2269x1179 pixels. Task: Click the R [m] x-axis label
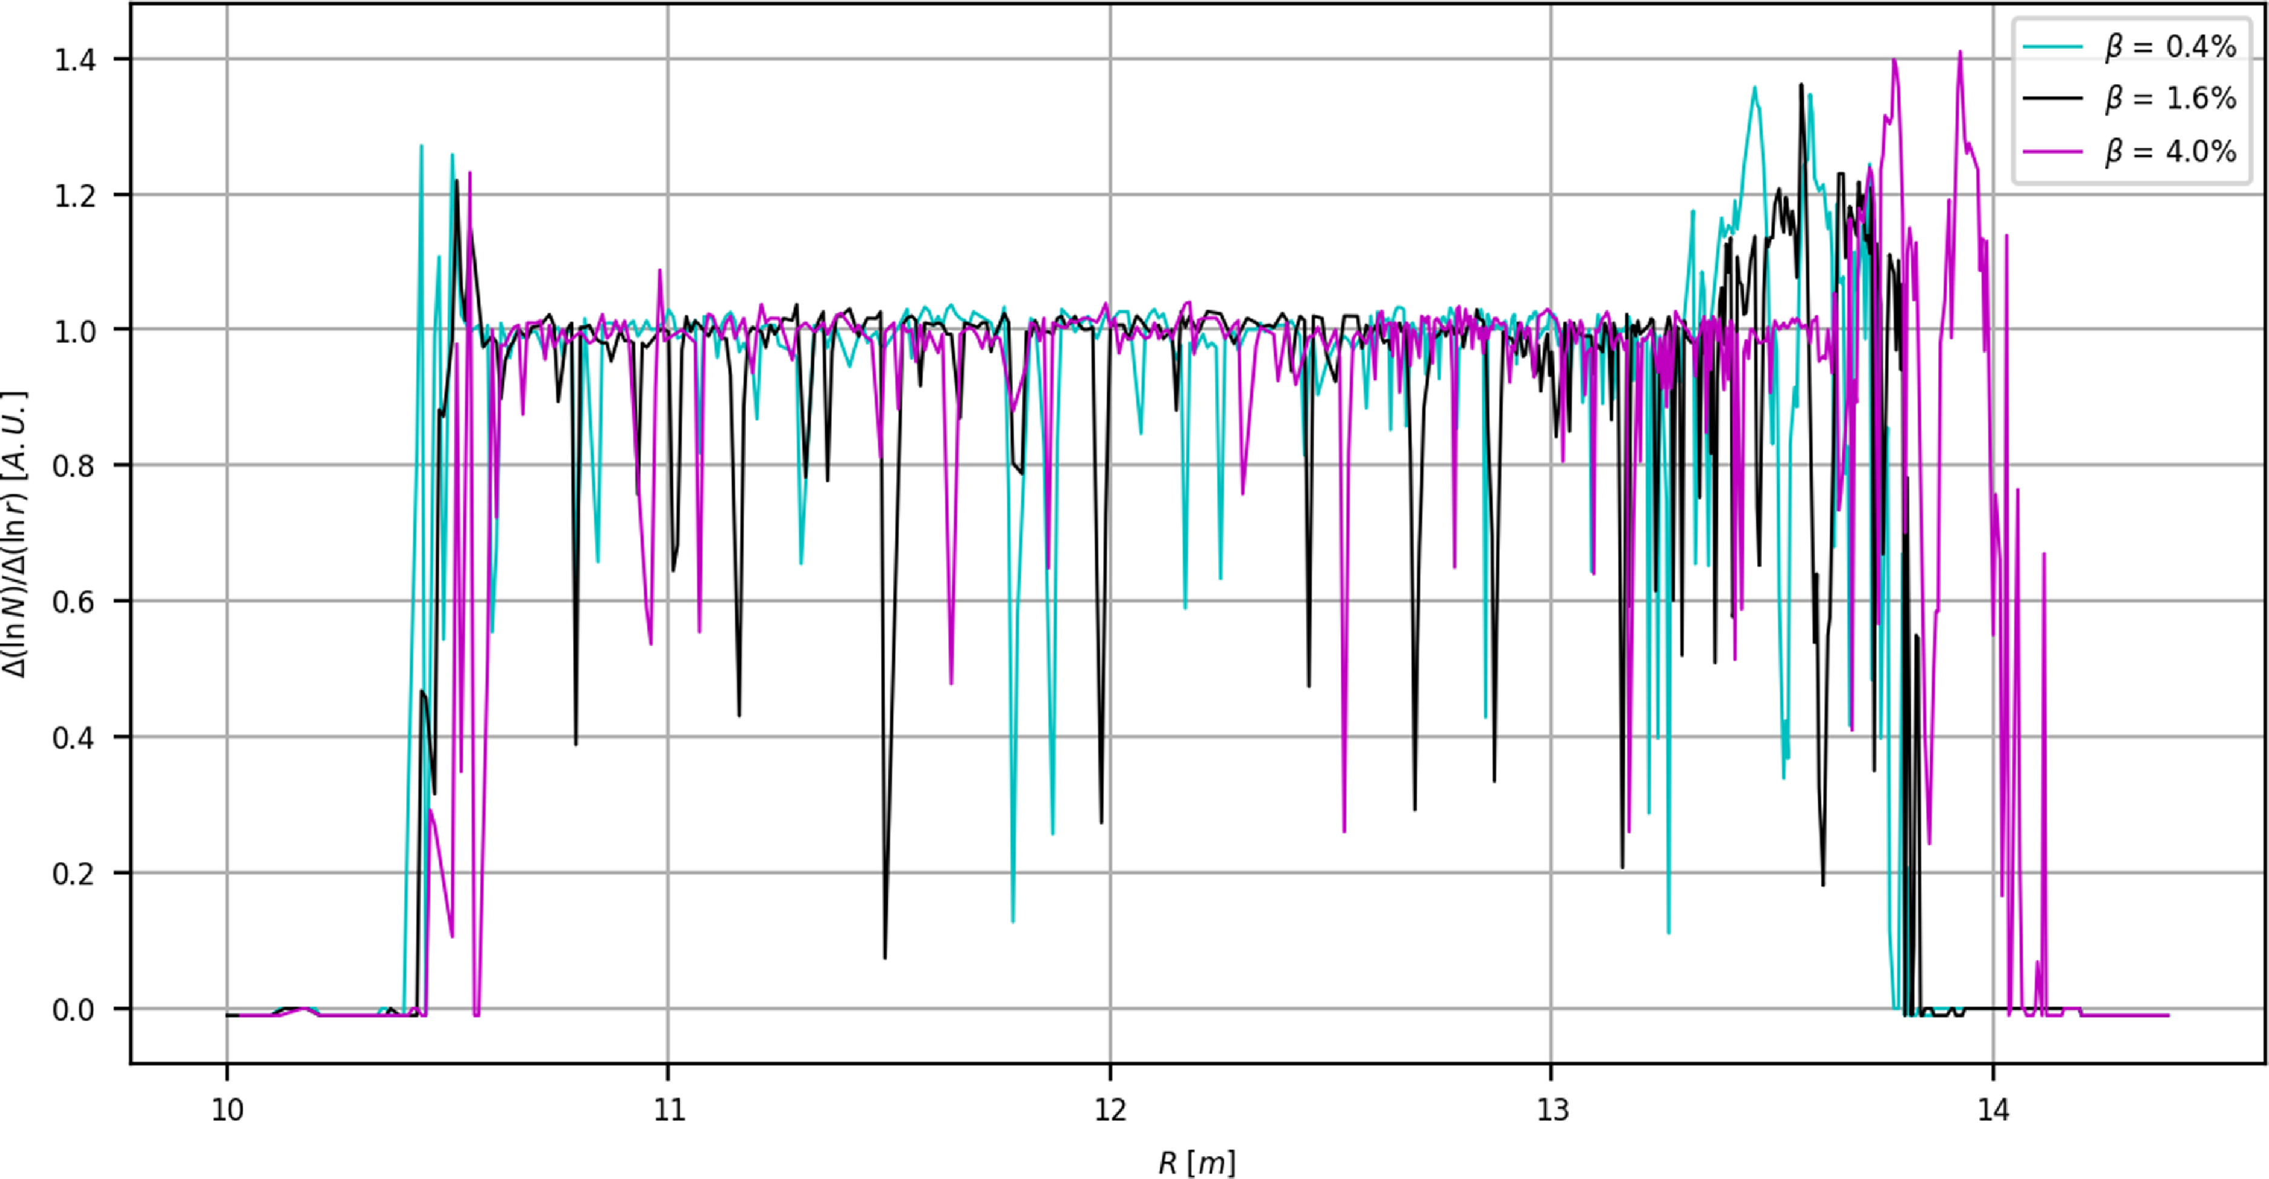pos(1197,1162)
